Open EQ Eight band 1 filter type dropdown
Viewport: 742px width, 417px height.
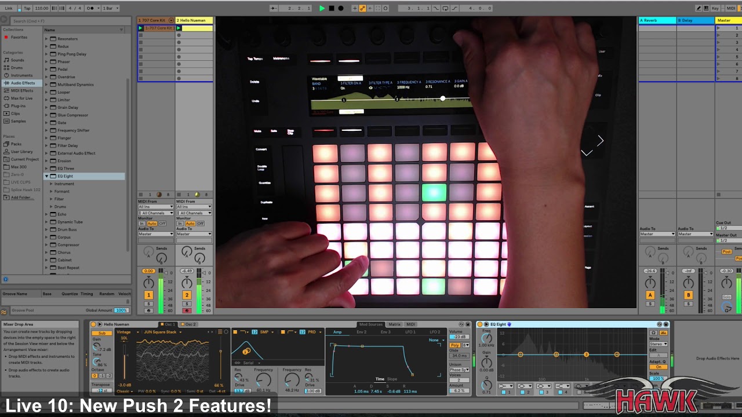click(505, 386)
